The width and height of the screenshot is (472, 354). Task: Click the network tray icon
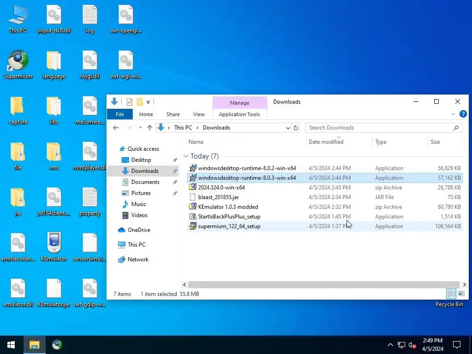tap(401, 345)
